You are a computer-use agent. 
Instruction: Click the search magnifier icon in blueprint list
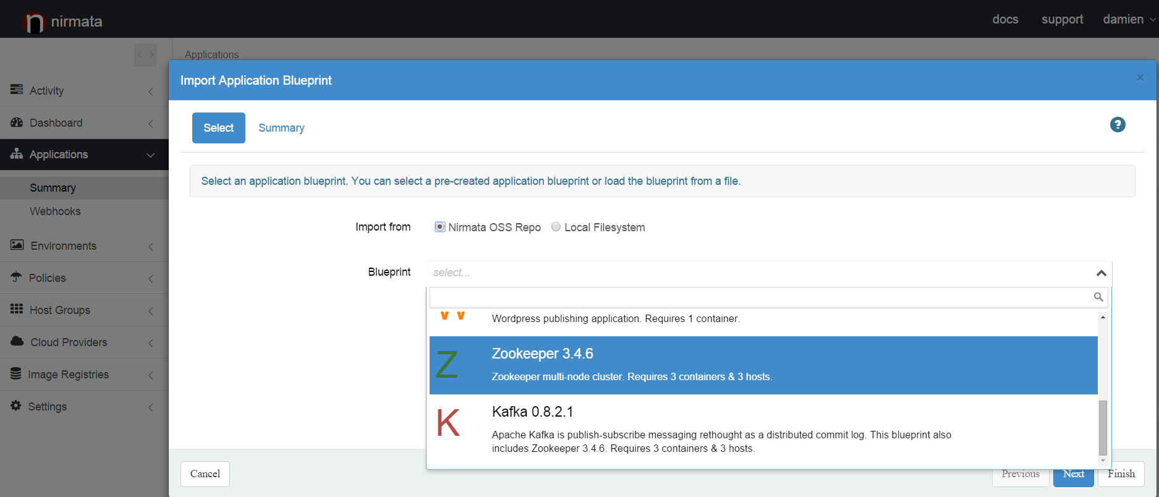(x=1098, y=297)
